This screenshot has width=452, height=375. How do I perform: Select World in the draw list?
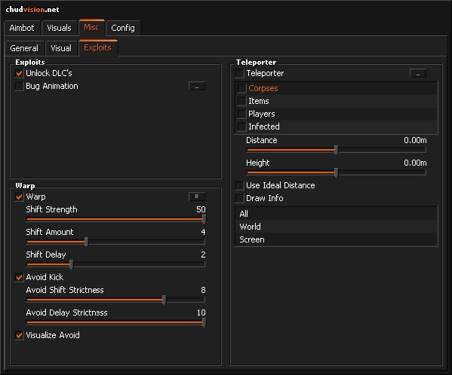336,227
